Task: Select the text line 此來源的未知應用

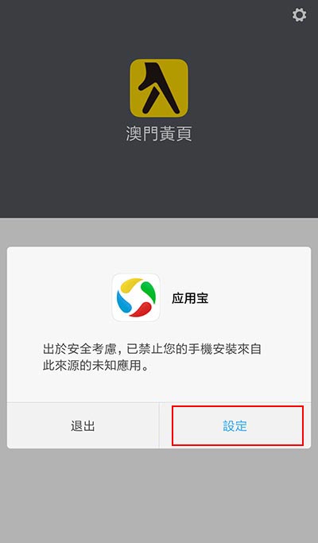Action: (x=95, y=366)
